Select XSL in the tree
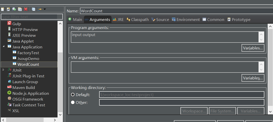The height and width of the screenshot is (122, 273). click(16, 111)
